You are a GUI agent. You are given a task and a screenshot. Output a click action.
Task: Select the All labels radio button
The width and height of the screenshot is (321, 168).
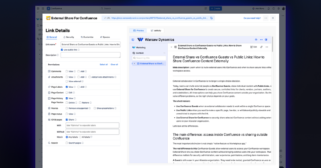point(80,137)
